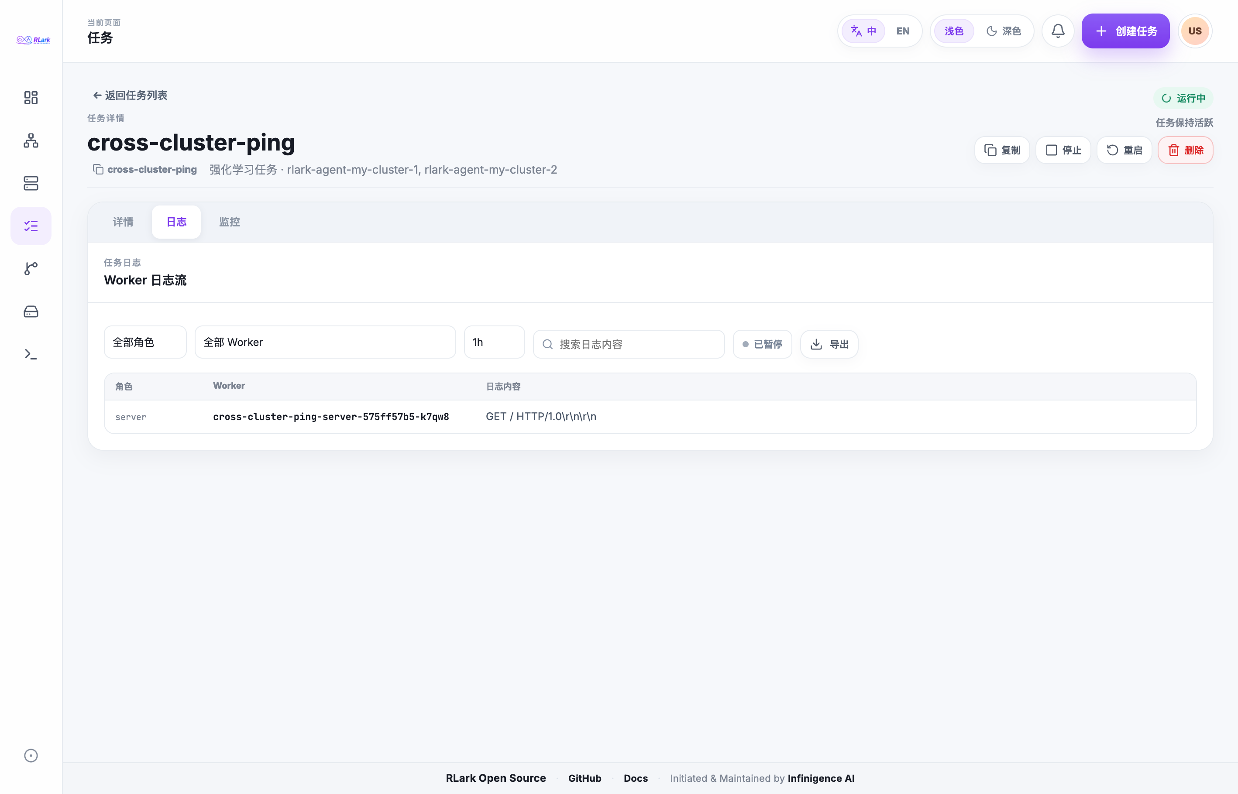Image resolution: width=1238 pixels, height=794 pixels.
Task: Open the US user avatar menu
Action: (1195, 31)
